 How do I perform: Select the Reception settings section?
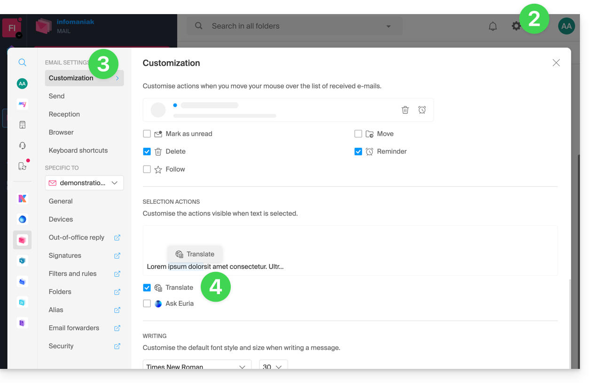(x=64, y=114)
